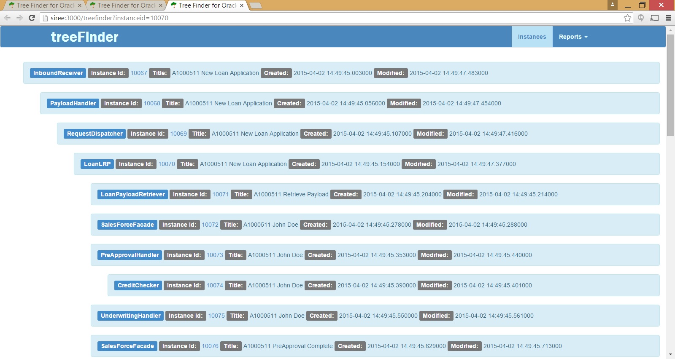Screen dimensions: 675x359
Task: Open instance 10075 link
Action: point(216,316)
